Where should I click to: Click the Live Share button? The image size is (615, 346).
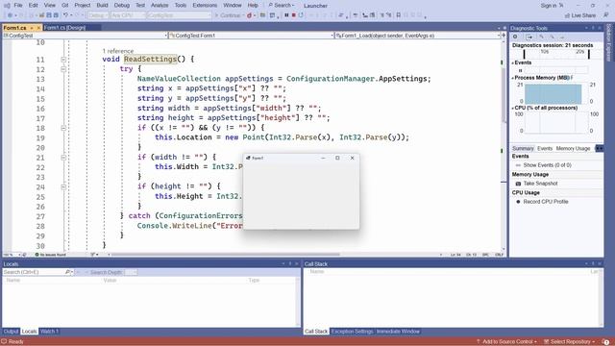(580, 15)
